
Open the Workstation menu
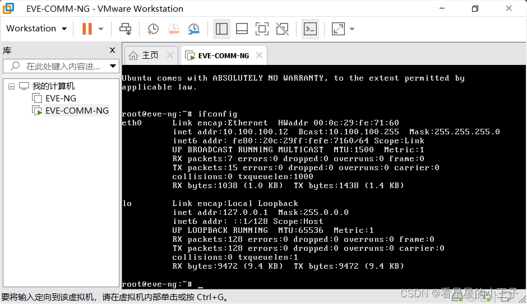coord(36,29)
